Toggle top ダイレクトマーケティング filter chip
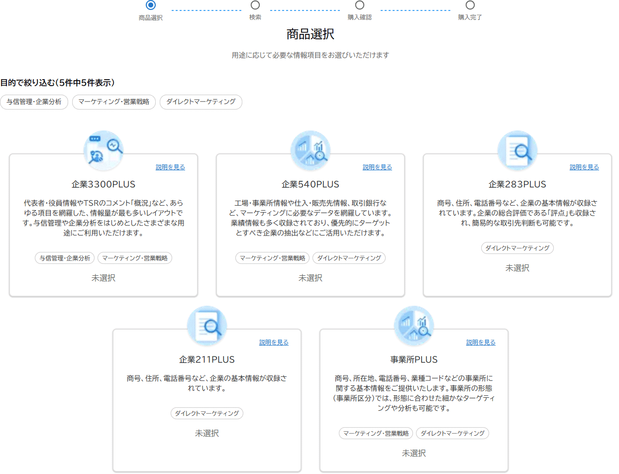619x474 pixels. 201,102
